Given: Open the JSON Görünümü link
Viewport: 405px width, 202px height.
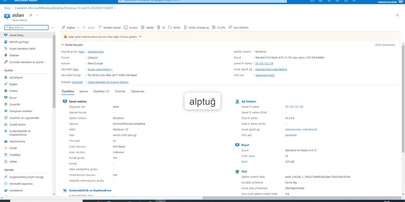Looking at the screenshot, I should click(385, 45).
